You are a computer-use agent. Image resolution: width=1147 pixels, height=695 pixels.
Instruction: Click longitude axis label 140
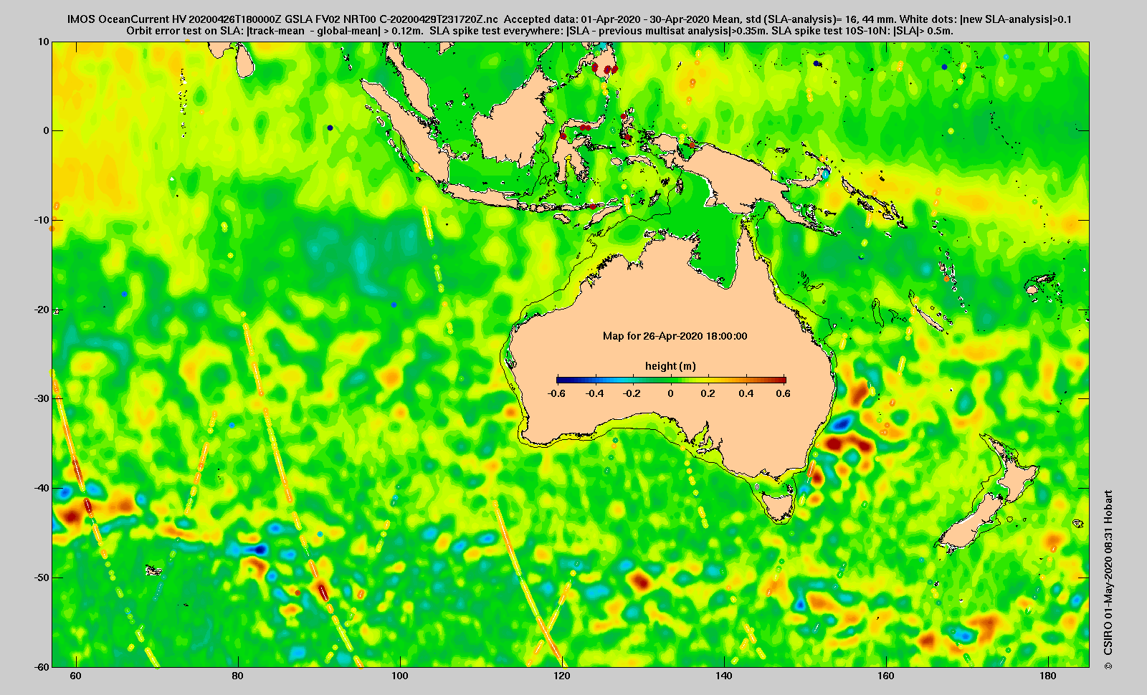coord(724,676)
